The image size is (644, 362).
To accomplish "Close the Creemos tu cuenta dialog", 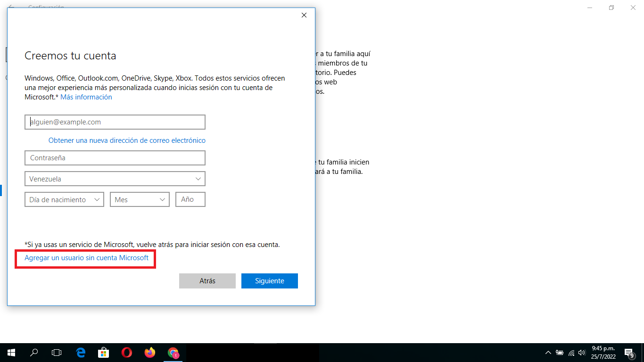I will point(304,15).
